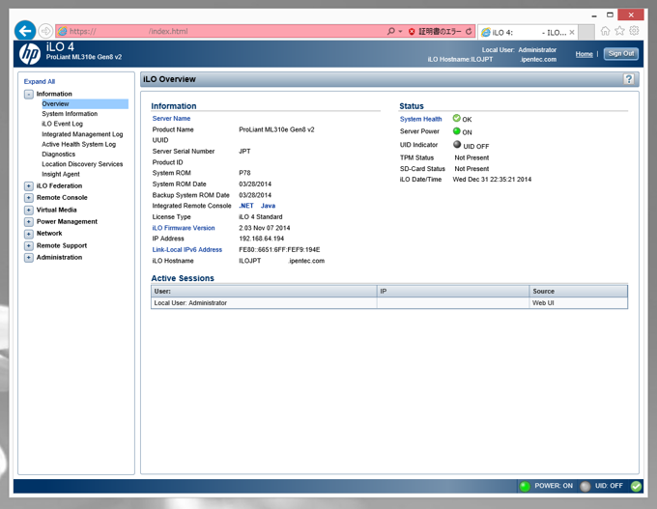Click the page refresh icon

[x=469, y=32]
